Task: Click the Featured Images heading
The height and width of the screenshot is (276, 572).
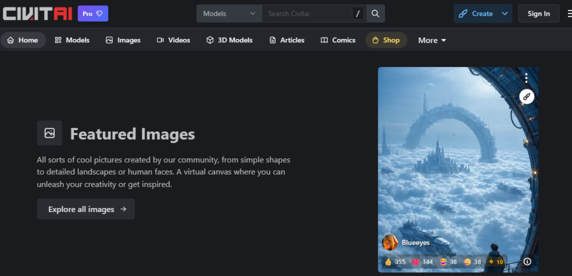Action: click(132, 134)
